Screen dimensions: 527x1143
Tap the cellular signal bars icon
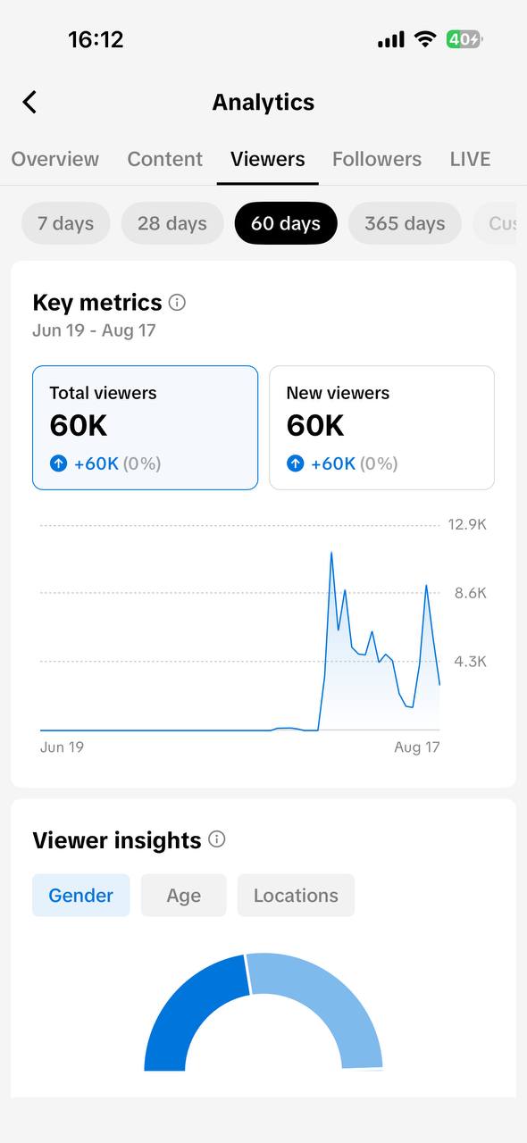click(x=391, y=40)
